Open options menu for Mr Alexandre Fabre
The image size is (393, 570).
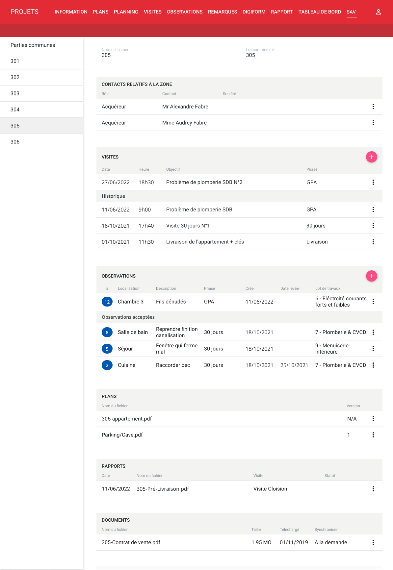[x=373, y=107]
